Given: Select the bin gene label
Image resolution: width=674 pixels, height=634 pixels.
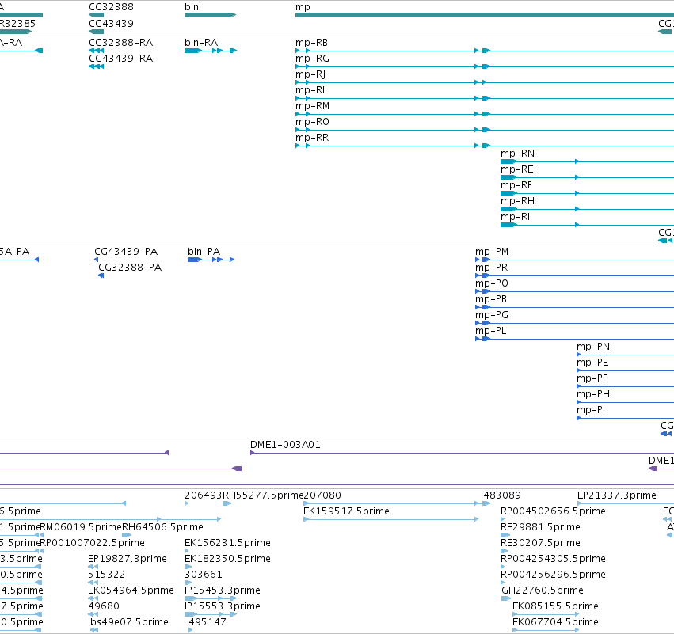Looking at the screenshot, I should tap(192, 7).
